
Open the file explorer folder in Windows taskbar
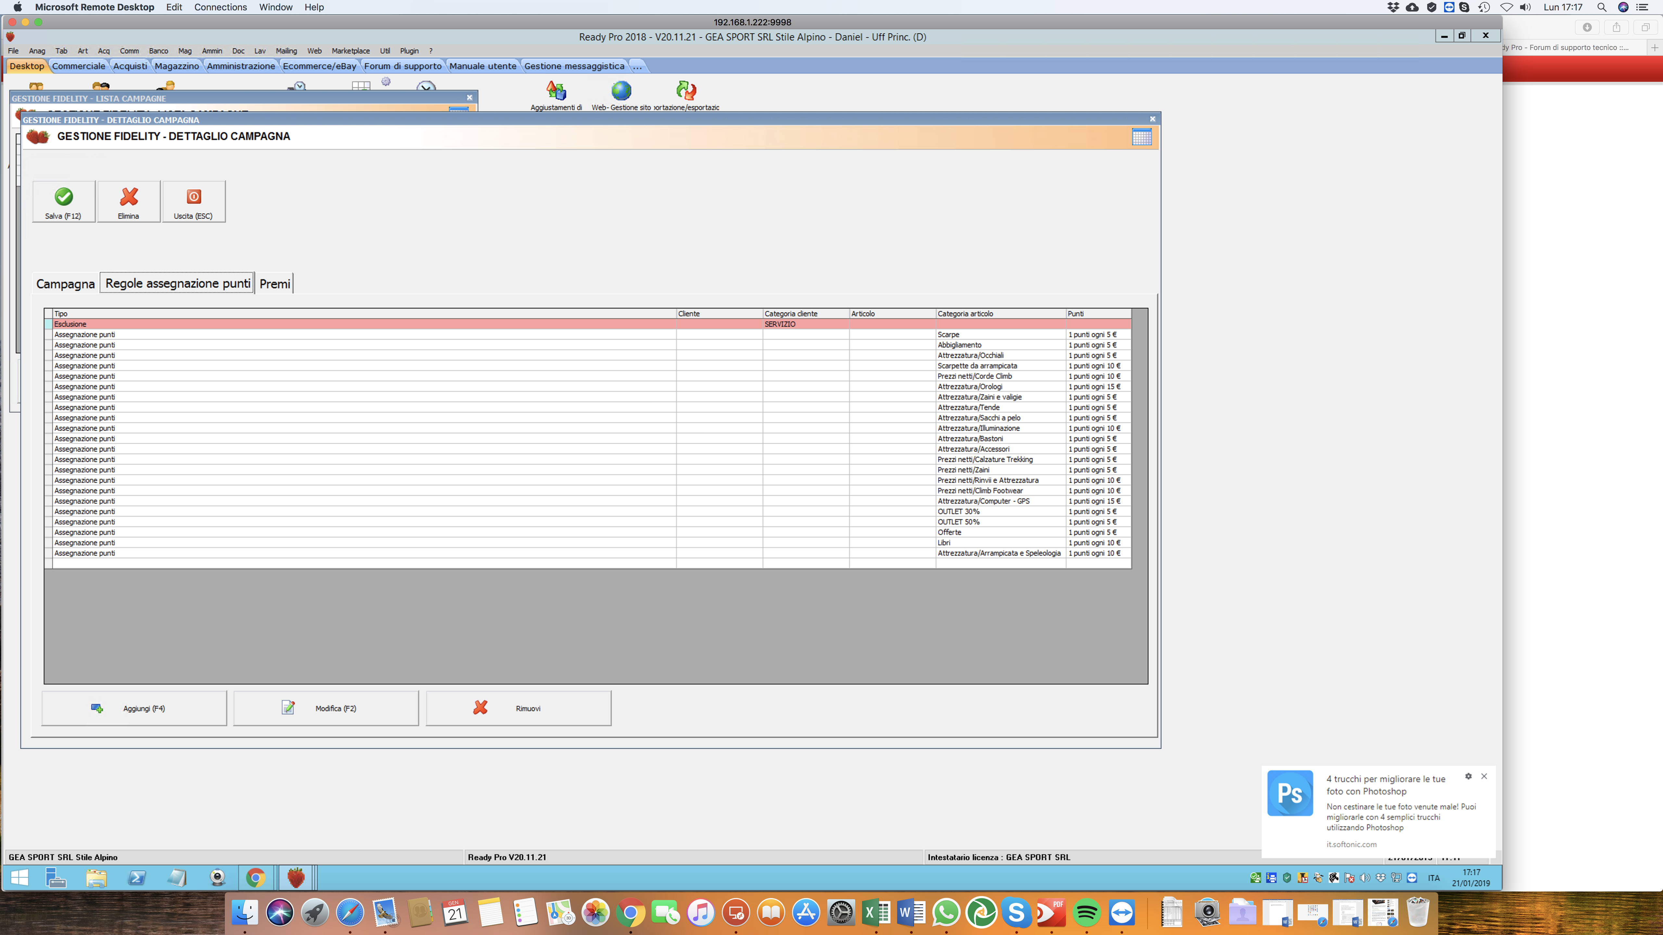pyautogui.click(x=96, y=878)
